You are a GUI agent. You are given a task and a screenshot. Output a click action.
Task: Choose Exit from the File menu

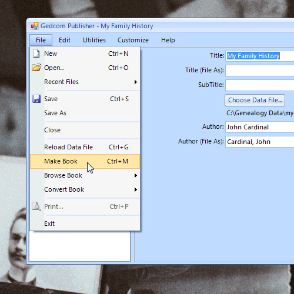[85, 223]
